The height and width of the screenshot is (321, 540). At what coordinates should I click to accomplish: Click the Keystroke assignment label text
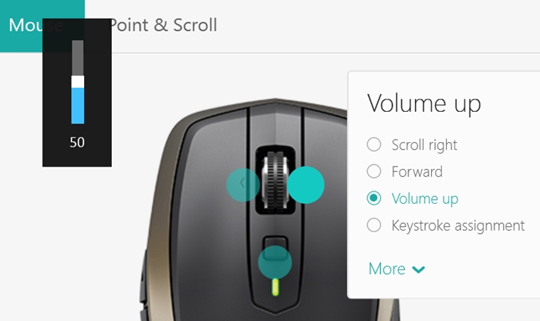tap(458, 225)
